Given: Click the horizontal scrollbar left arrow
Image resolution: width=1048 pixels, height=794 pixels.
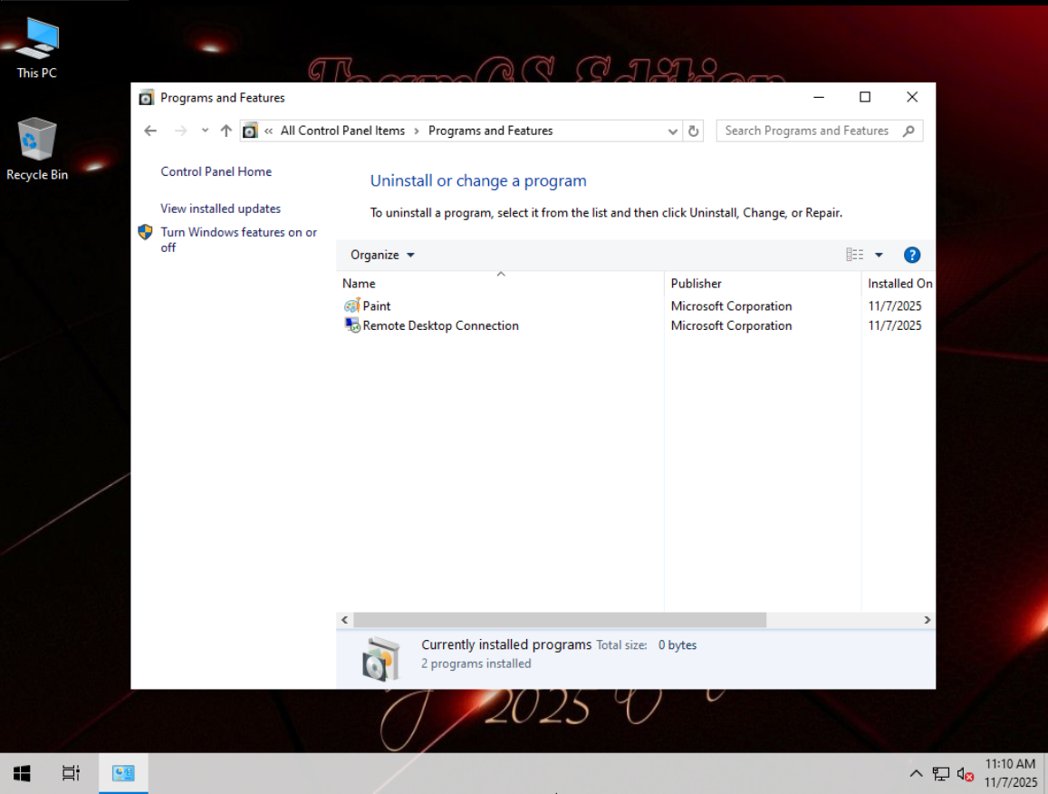Looking at the screenshot, I should (x=345, y=620).
